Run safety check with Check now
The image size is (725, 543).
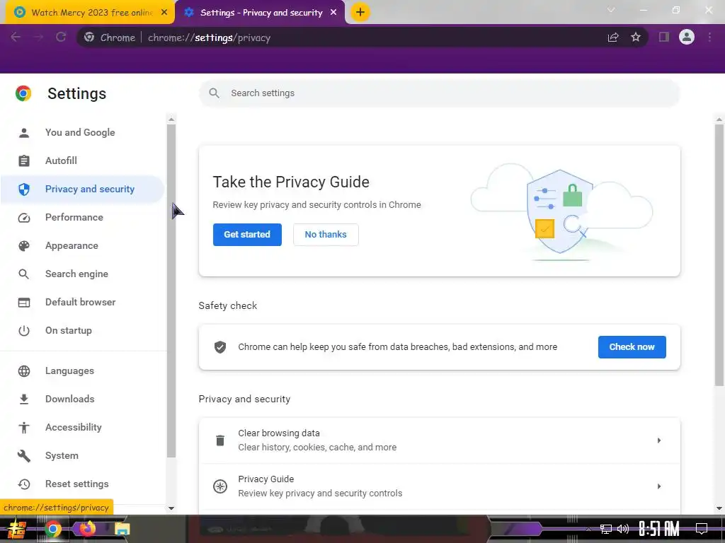coord(632,347)
